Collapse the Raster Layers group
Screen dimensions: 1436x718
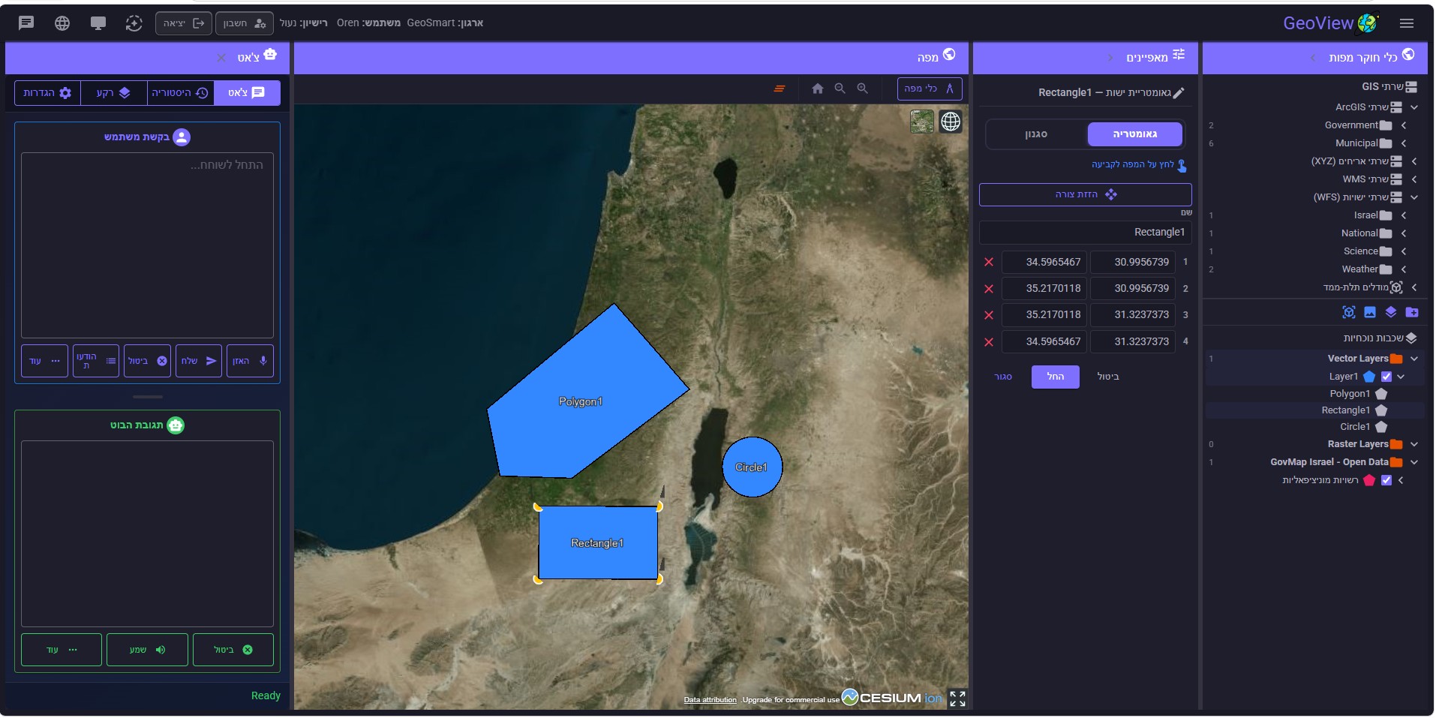pyautogui.click(x=1414, y=444)
